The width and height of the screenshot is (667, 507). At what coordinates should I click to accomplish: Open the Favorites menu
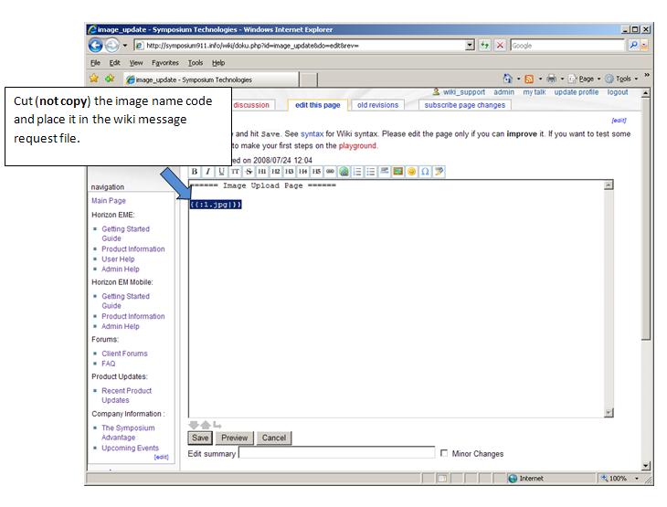165,62
